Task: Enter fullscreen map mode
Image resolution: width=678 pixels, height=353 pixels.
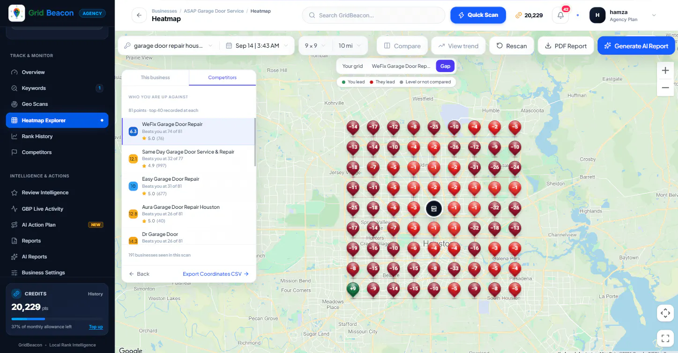Action: [665, 338]
